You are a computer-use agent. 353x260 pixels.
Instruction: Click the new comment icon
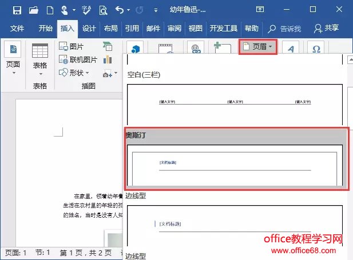[222, 47]
